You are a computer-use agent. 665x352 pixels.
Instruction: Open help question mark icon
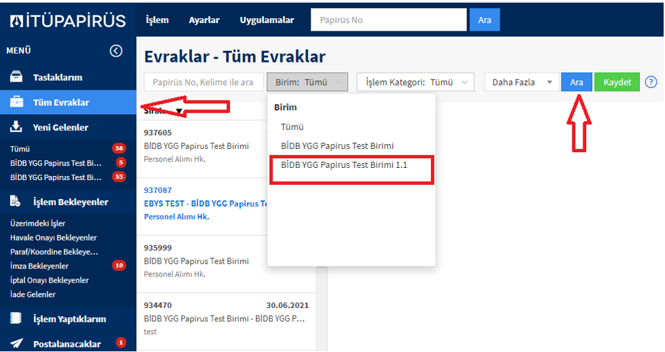pos(651,82)
